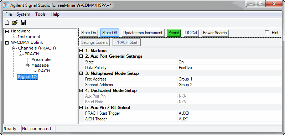Select Signal IO tree item
This screenshot has width=285, height=135.
click(x=27, y=77)
